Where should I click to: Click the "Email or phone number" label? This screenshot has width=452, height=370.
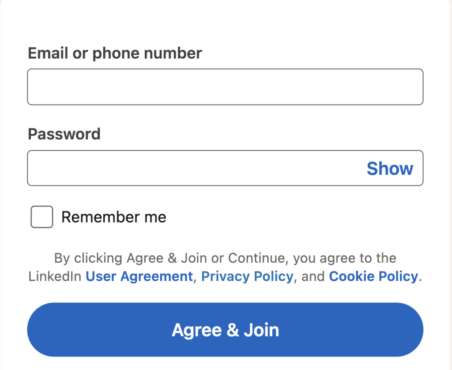click(115, 53)
